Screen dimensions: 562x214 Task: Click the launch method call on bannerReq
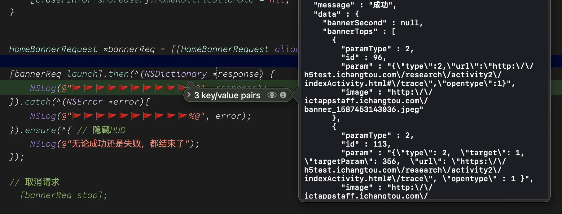click(82, 74)
